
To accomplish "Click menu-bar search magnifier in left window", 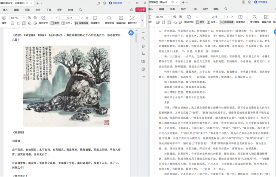I will (81, 10).
